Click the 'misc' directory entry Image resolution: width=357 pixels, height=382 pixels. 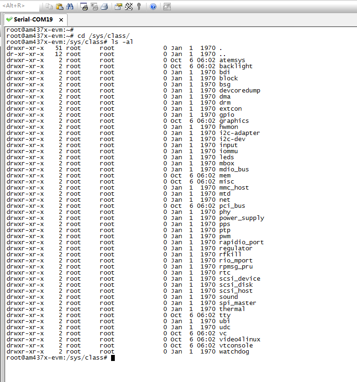tap(227, 182)
